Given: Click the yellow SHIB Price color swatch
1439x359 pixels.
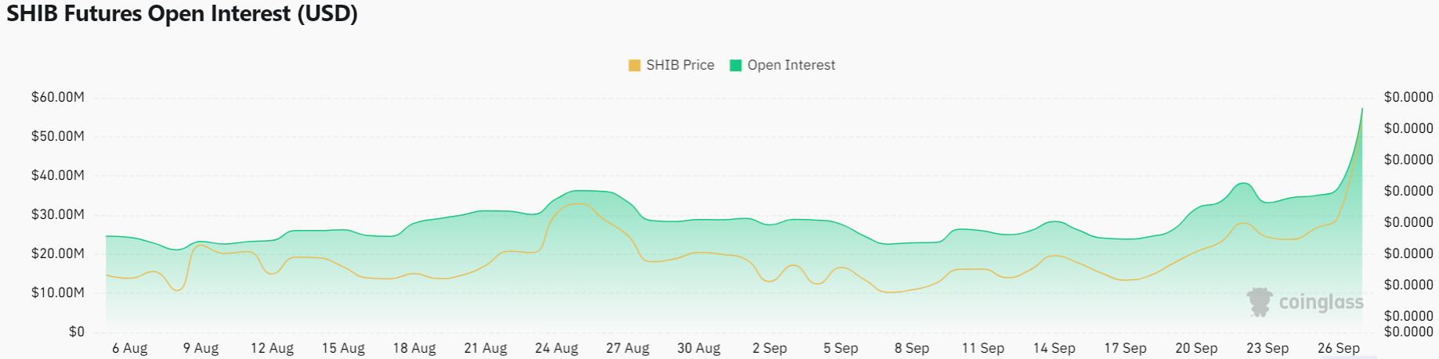Looking at the screenshot, I should click(635, 66).
